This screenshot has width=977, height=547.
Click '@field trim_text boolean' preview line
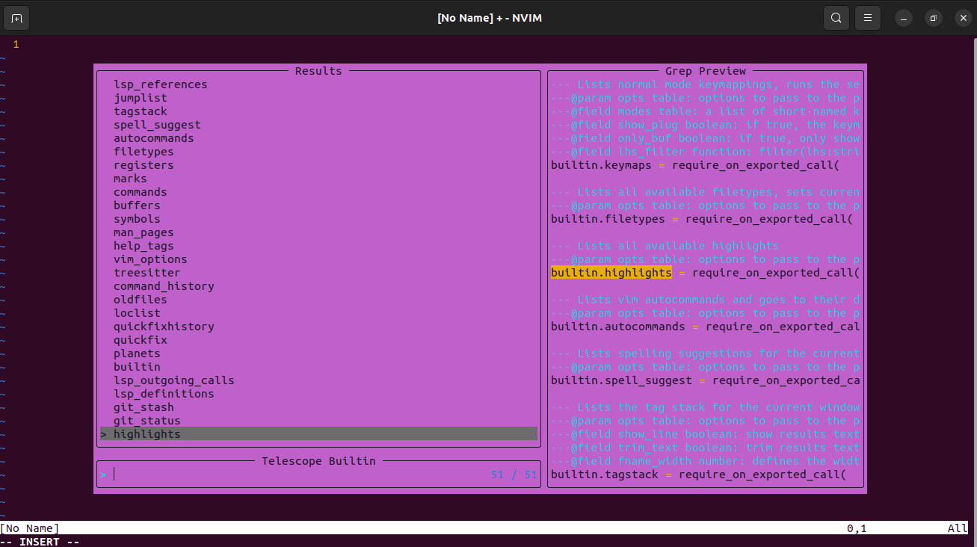[706, 448]
